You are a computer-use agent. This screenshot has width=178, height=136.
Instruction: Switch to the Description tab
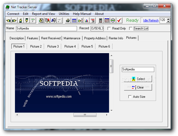coord(17,38)
